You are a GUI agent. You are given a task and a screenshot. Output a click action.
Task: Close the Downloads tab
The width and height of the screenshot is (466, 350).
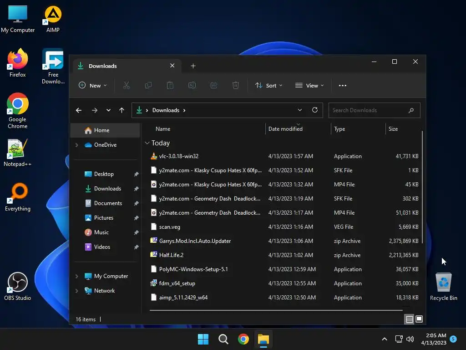click(172, 66)
